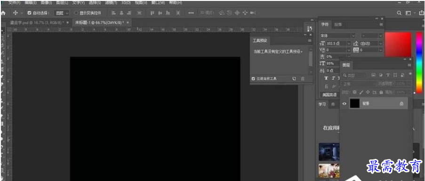Open Character panel menu icon
Screen dimensions: 425x181
(x=381, y=24)
